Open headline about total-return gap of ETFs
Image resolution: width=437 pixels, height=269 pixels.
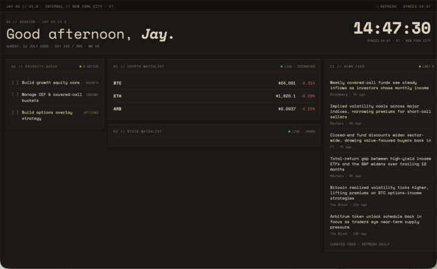tap(380, 164)
